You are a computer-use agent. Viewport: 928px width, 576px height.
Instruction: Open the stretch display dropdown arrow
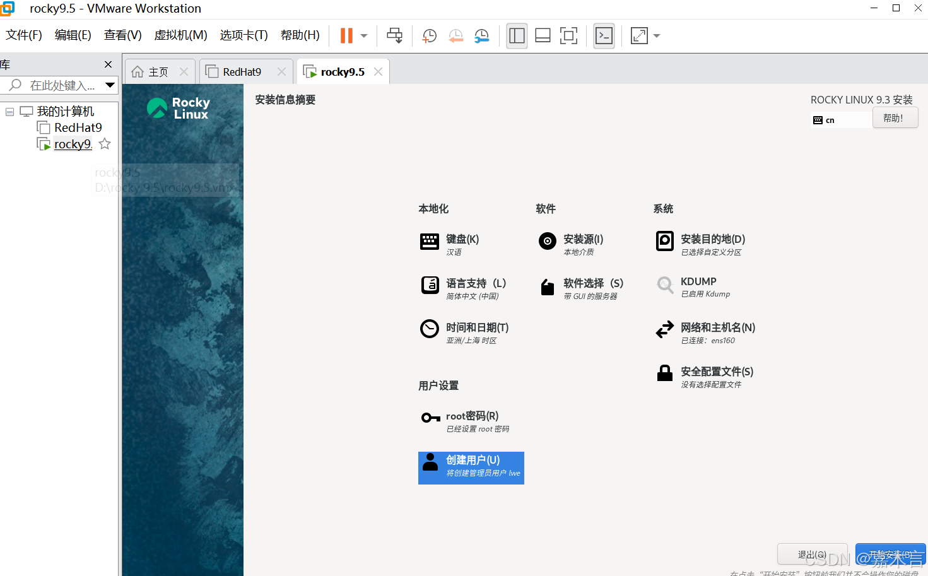point(657,36)
